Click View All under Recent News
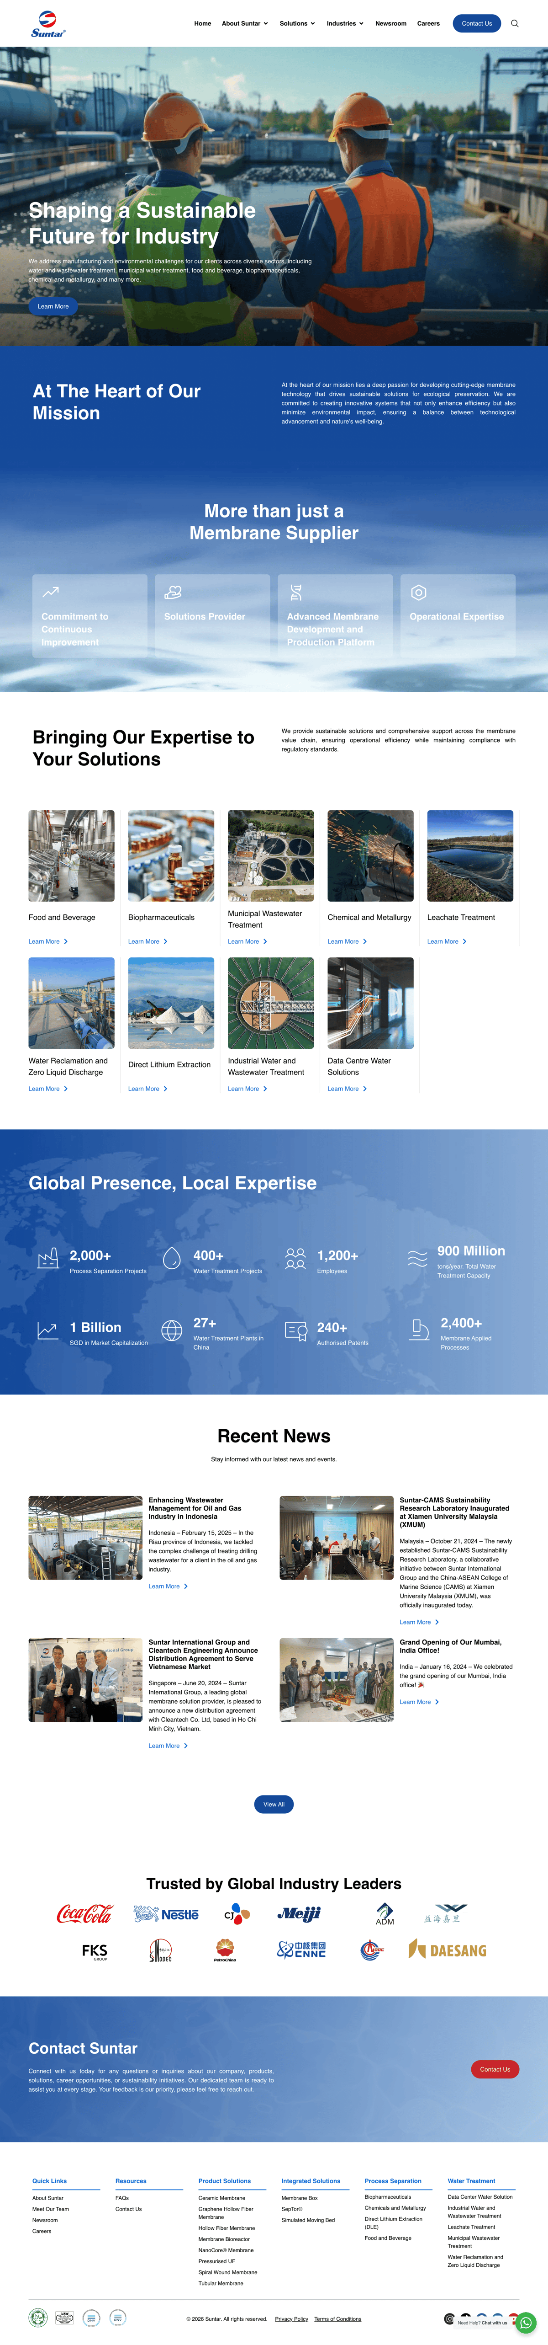548x2345 pixels. click(x=274, y=1804)
